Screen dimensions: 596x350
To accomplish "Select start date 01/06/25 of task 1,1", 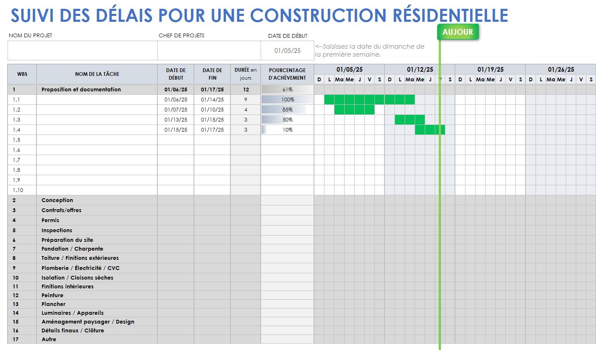I will coord(176,100).
